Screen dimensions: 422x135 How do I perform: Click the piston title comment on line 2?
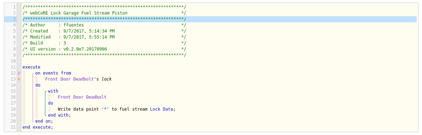104,13
